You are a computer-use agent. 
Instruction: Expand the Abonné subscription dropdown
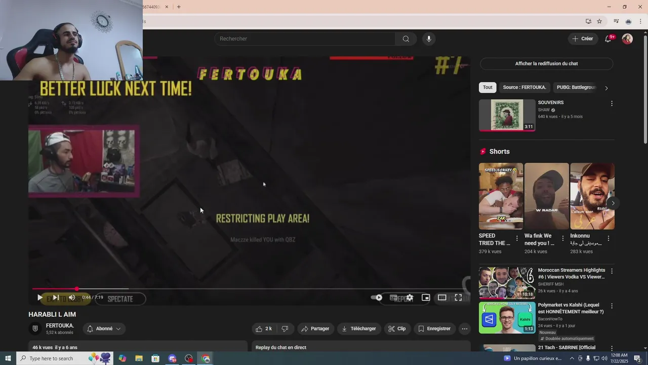click(x=104, y=328)
